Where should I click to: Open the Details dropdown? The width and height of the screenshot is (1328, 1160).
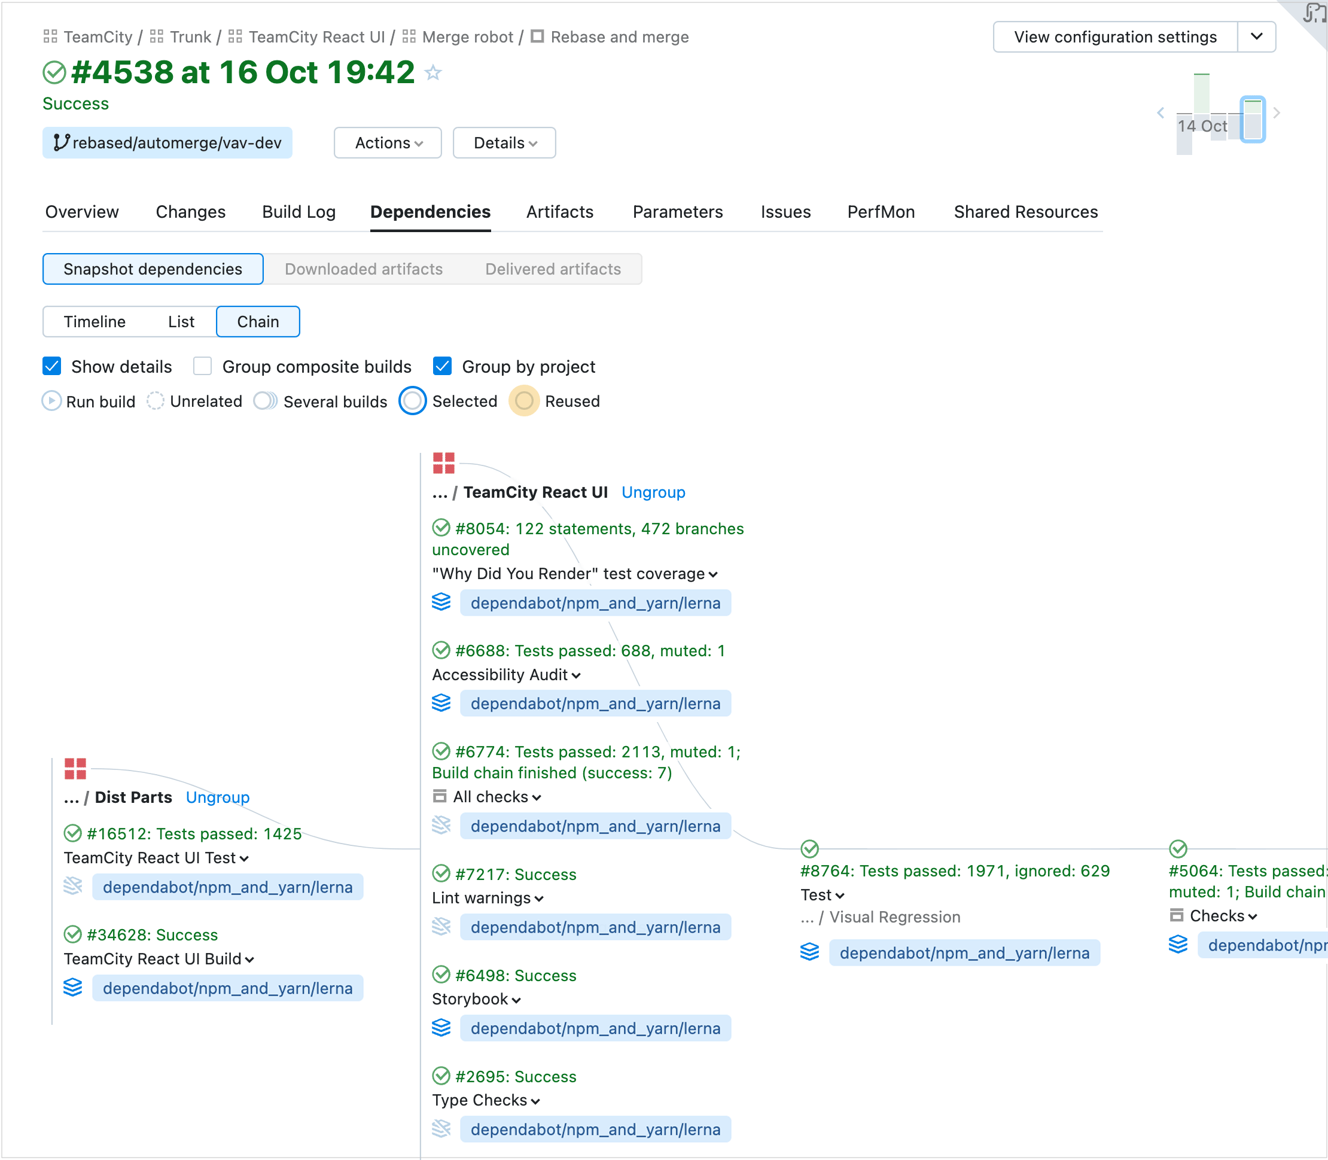click(x=504, y=142)
